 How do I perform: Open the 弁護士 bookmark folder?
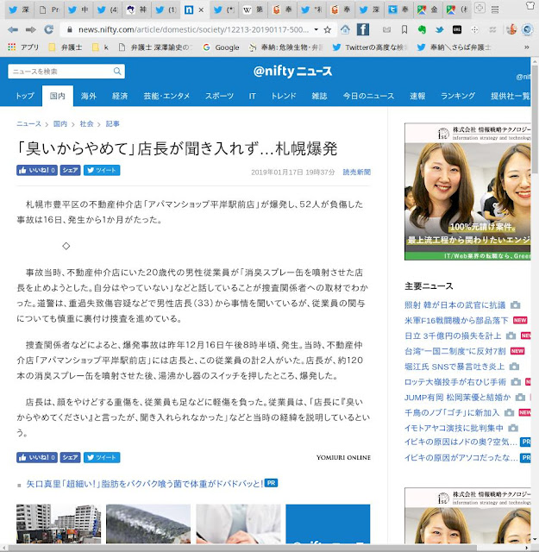(66, 47)
